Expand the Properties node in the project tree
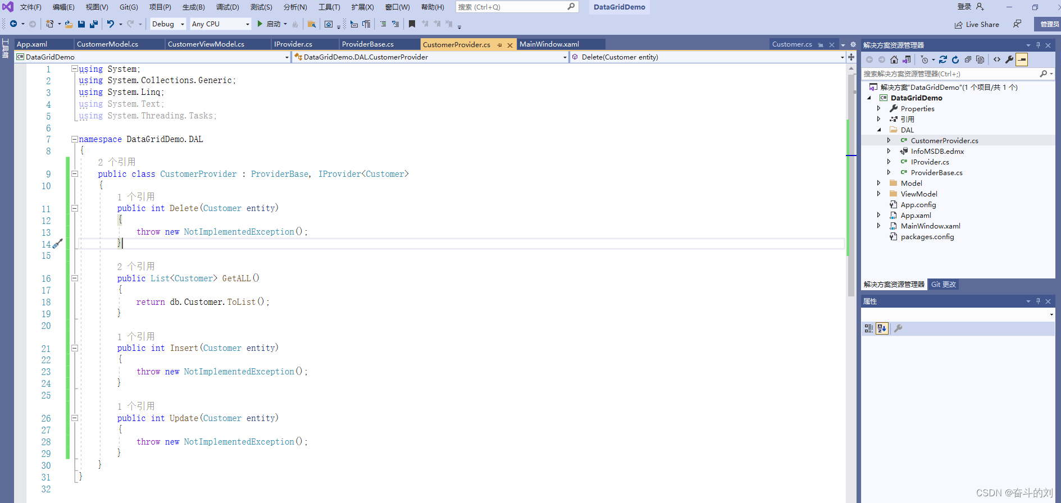The image size is (1061, 503). coord(879,108)
